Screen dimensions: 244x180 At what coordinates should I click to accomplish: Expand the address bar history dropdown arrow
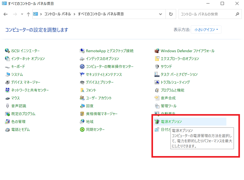pos(160,14)
